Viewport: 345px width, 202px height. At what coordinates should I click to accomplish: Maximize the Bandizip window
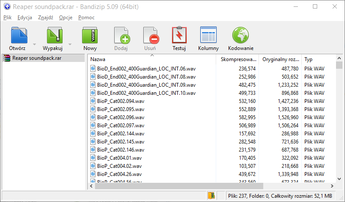(315, 6)
